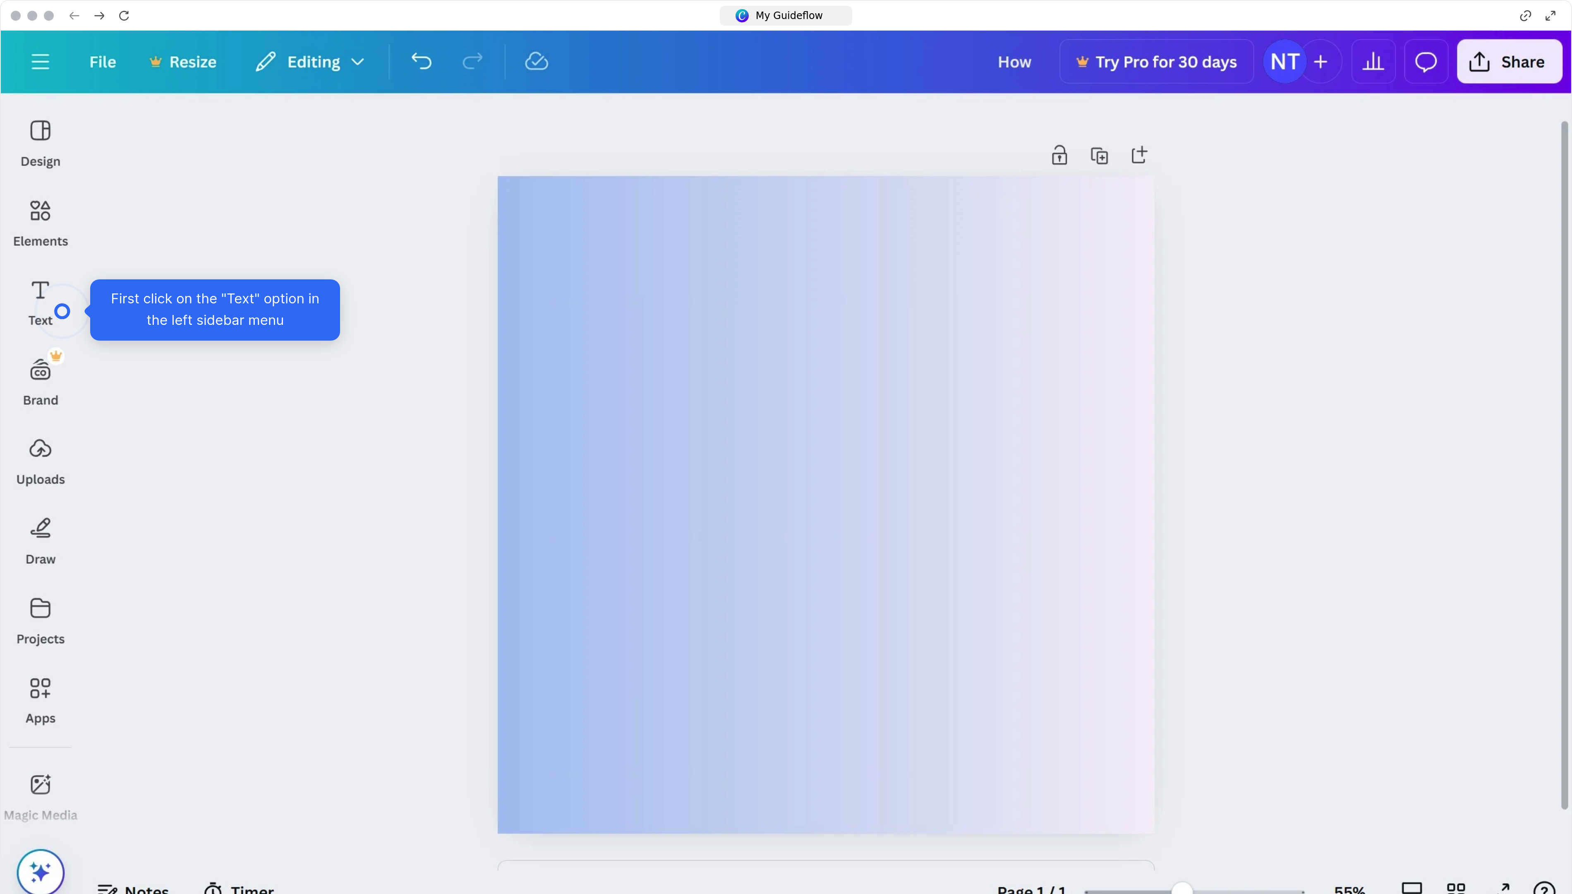Toggle the grid view of pages

pyautogui.click(x=1455, y=889)
